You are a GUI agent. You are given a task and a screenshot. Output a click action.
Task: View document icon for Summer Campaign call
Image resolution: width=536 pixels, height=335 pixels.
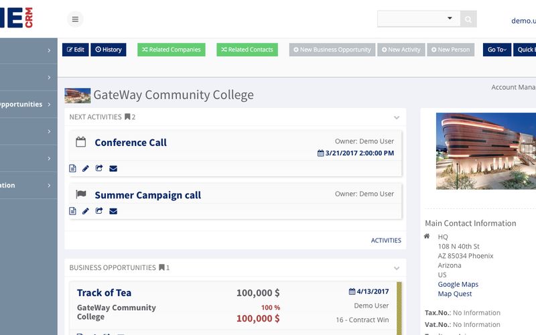(x=72, y=211)
